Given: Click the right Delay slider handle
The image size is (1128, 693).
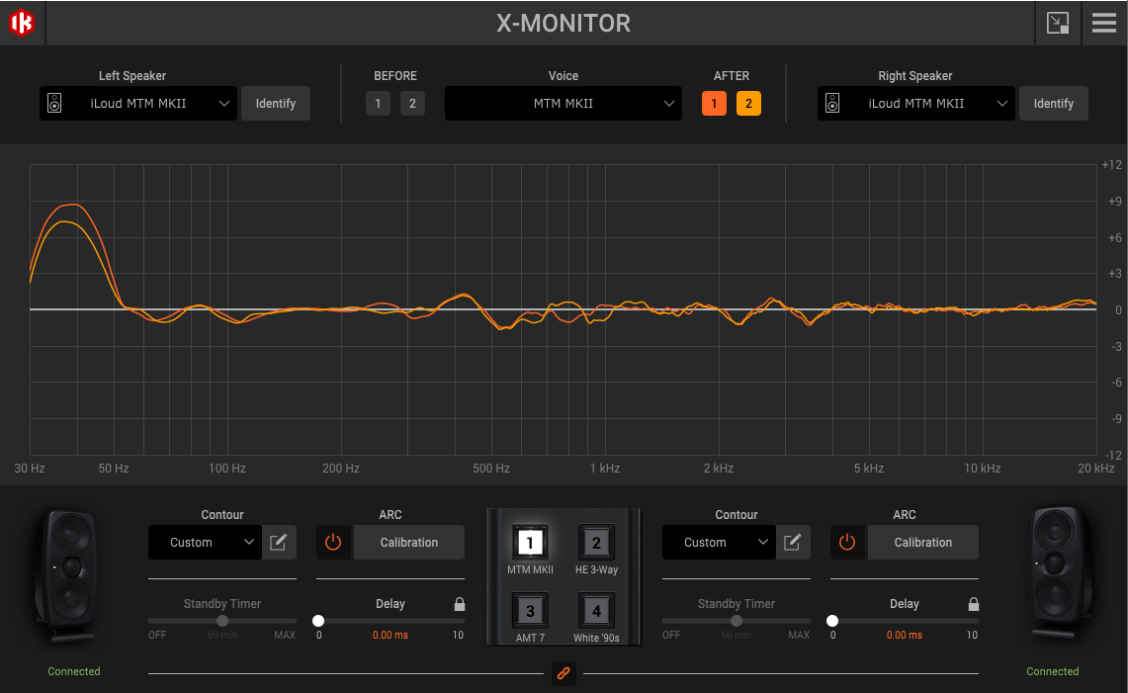Looking at the screenshot, I should (832, 620).
